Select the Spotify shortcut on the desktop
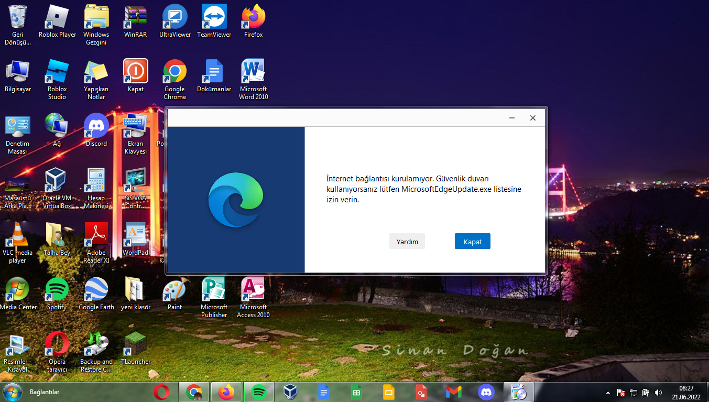The width and height of the screenshot is (709, 402). (57, 294)
